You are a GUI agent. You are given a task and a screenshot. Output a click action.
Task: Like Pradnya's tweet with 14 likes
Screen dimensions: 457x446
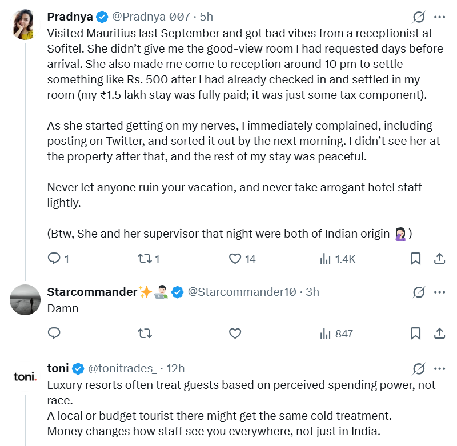pos(235,259)
